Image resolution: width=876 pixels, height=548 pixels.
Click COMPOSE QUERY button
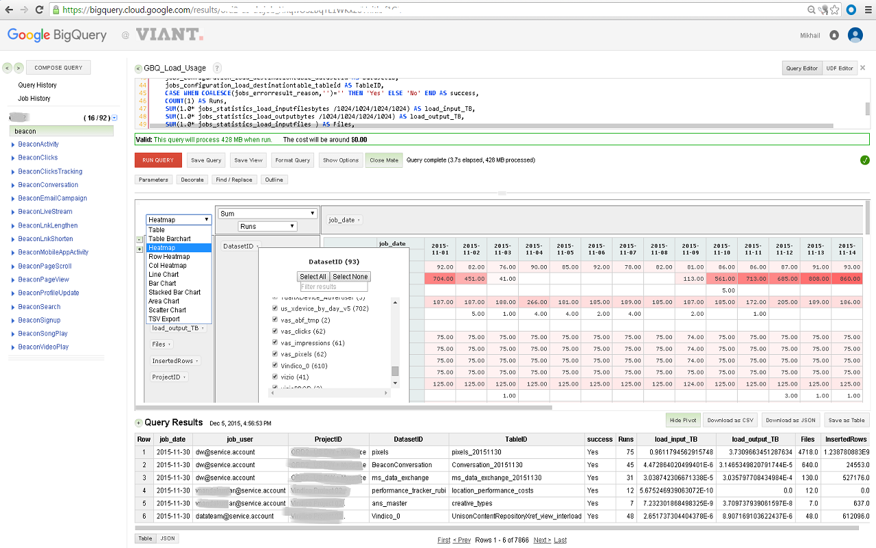click(59, 68)
